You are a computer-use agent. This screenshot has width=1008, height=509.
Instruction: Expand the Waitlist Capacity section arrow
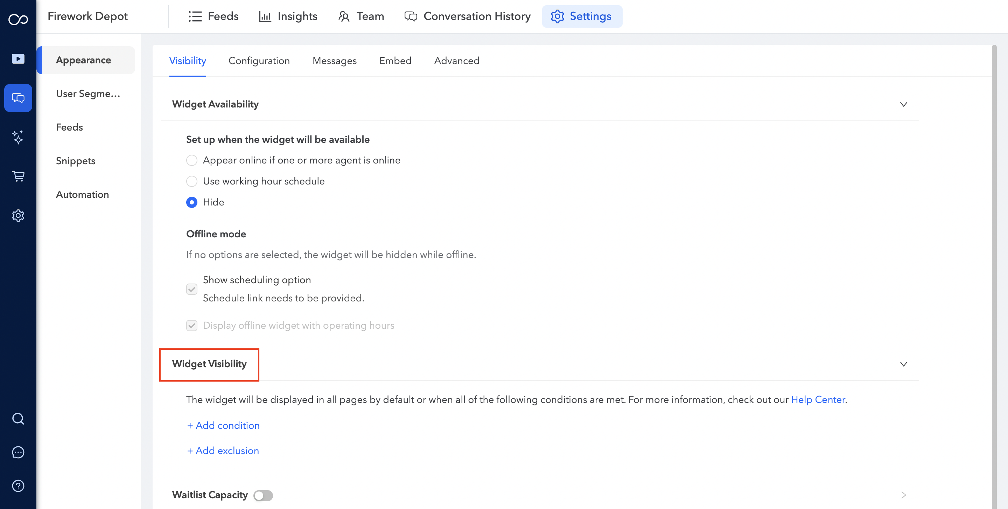pos(903,495)
